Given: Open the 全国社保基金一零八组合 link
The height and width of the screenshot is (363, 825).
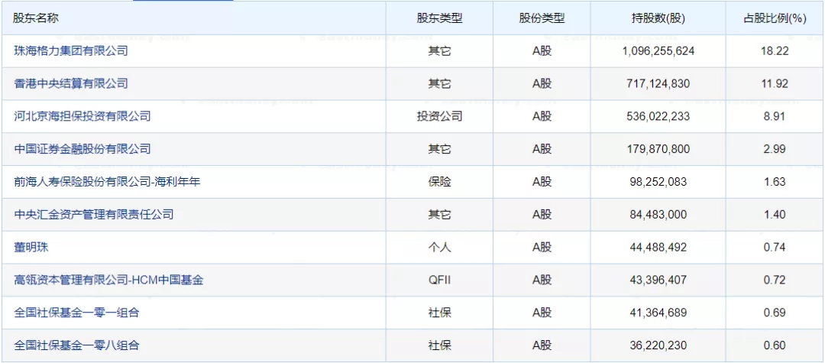Looking at the screenshot, I should tap(77, 345).
